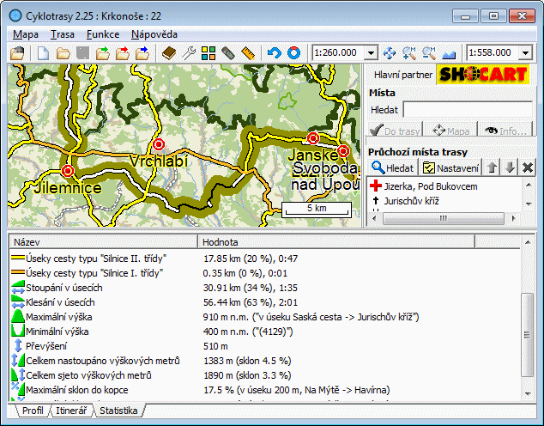Open the Funkce menu
Screen dimensions: 544x426
(x=103, y=34)
